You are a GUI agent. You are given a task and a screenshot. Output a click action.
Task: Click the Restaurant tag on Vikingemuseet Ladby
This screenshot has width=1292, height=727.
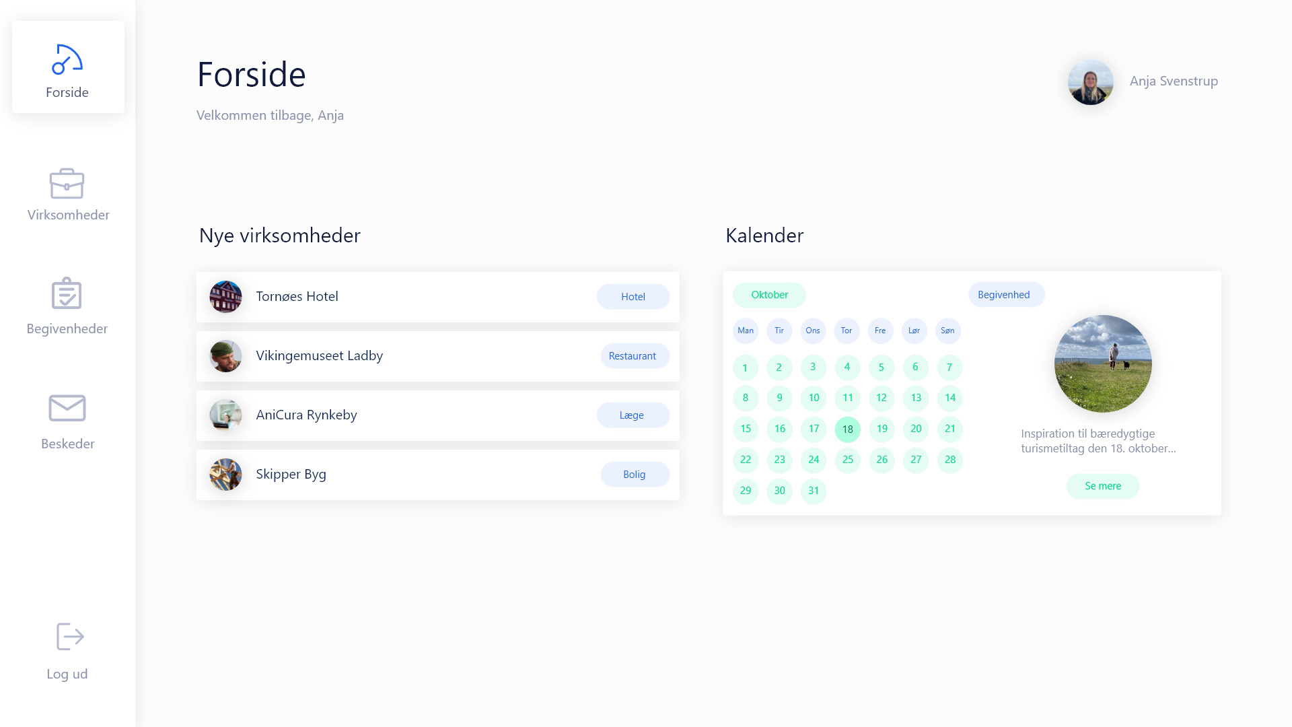point(635,356)
